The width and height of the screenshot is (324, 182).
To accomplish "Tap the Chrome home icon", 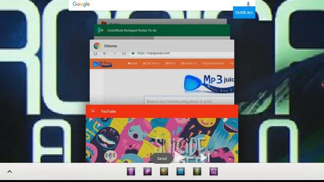I will click(x=95, y=53).
